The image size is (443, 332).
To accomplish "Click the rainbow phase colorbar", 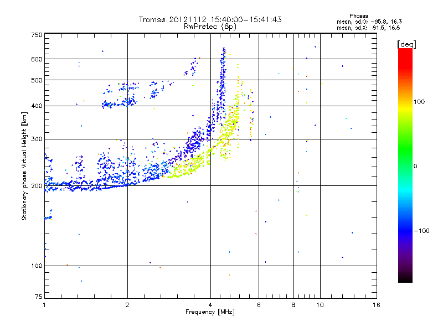I will [x=405, y=165].
